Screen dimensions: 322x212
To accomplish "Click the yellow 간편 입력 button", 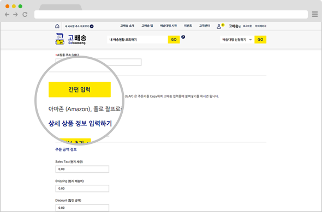I will (80, 89).
